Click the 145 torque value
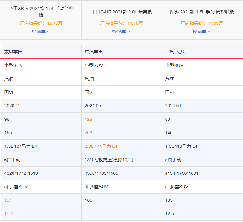The width and height of the screenshot is (243, 222). click(x=169, y=133)
